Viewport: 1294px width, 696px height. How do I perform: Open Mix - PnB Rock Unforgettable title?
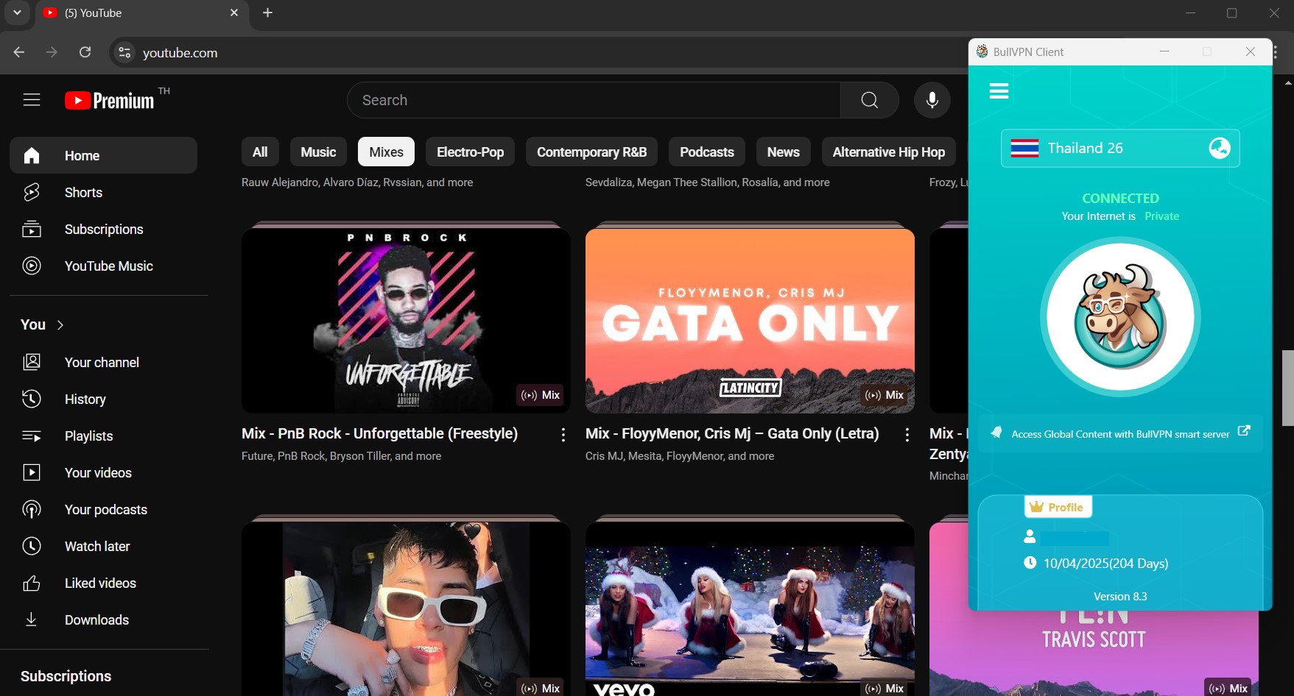380,434
